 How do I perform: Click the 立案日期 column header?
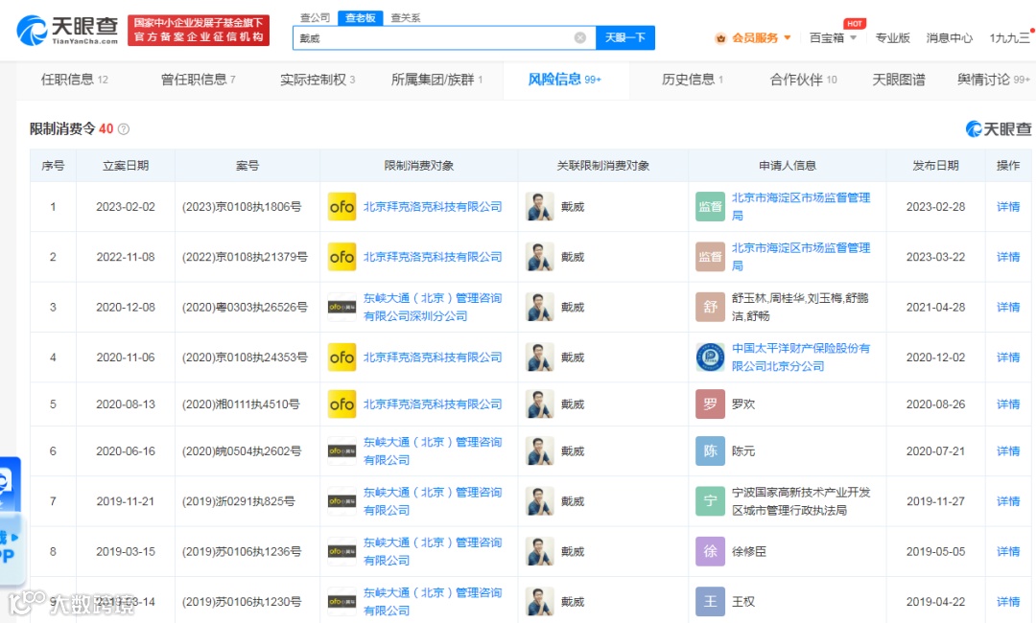click(x=126, y=165)
